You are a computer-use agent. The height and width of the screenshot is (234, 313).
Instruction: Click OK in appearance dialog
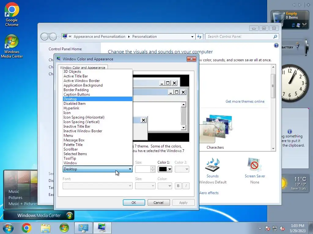tap(134, 203)
